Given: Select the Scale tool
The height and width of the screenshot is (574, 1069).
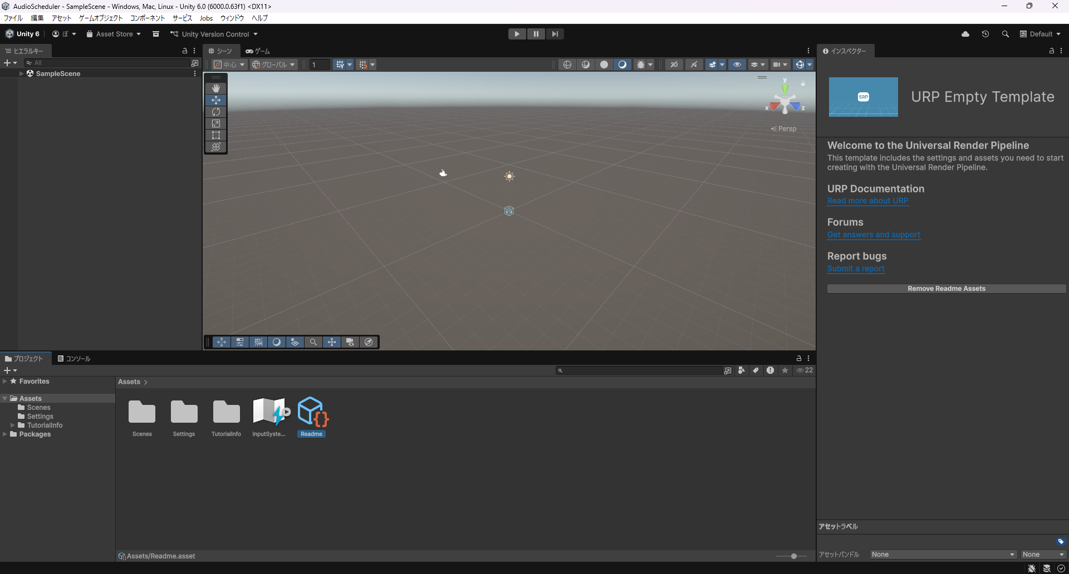Looking at the screenshot, I should click(216, 123).
